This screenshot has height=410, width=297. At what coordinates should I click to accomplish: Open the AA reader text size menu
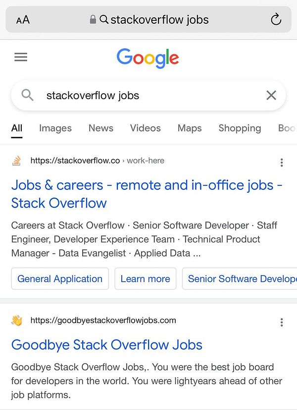click(23, 20)
